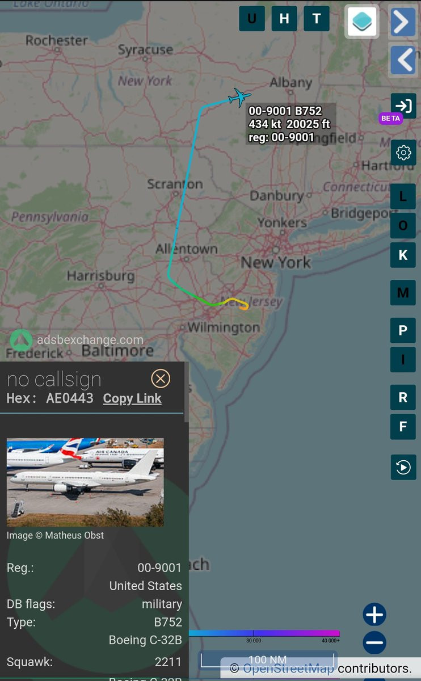The width and height of the screenshot is (421, 681).
Task: Click the left chevron arrow button
Action: tap(403, 60)
